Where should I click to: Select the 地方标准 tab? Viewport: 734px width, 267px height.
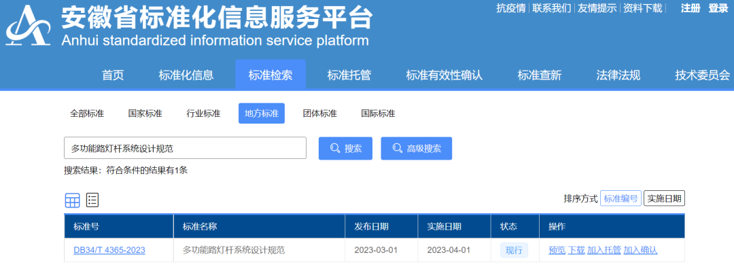pyautogui.click(x=262, y=113)
